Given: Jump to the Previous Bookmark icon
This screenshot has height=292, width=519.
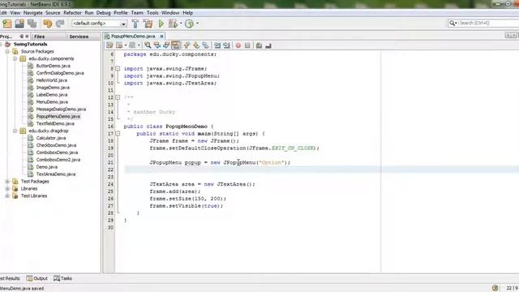Looking at the screenshot, I should click(x=187, y=45).
